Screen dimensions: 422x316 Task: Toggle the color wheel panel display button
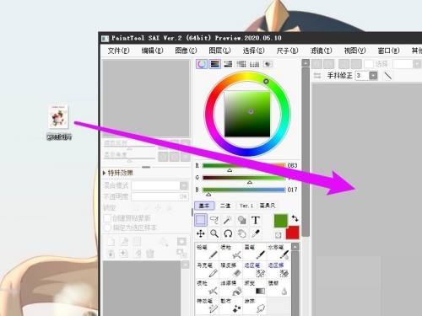click(202, 64)
